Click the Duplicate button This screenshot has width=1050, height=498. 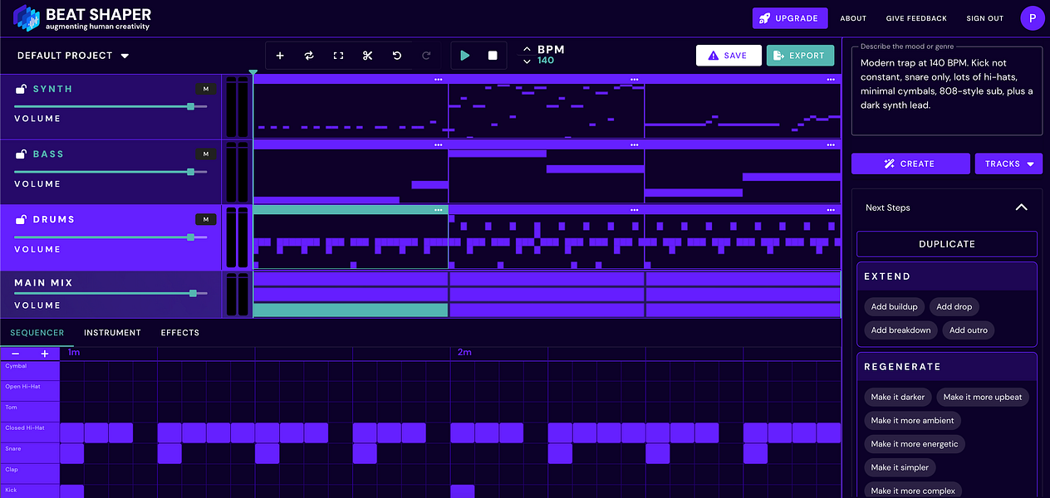[947, 244]
